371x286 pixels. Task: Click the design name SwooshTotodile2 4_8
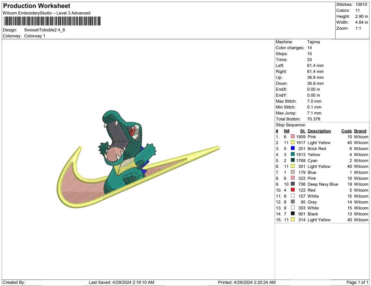point(45,30)
